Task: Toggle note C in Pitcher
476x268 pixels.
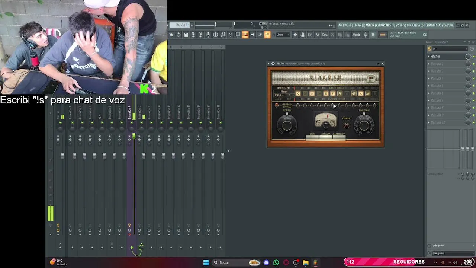Action: coord(298,93)
